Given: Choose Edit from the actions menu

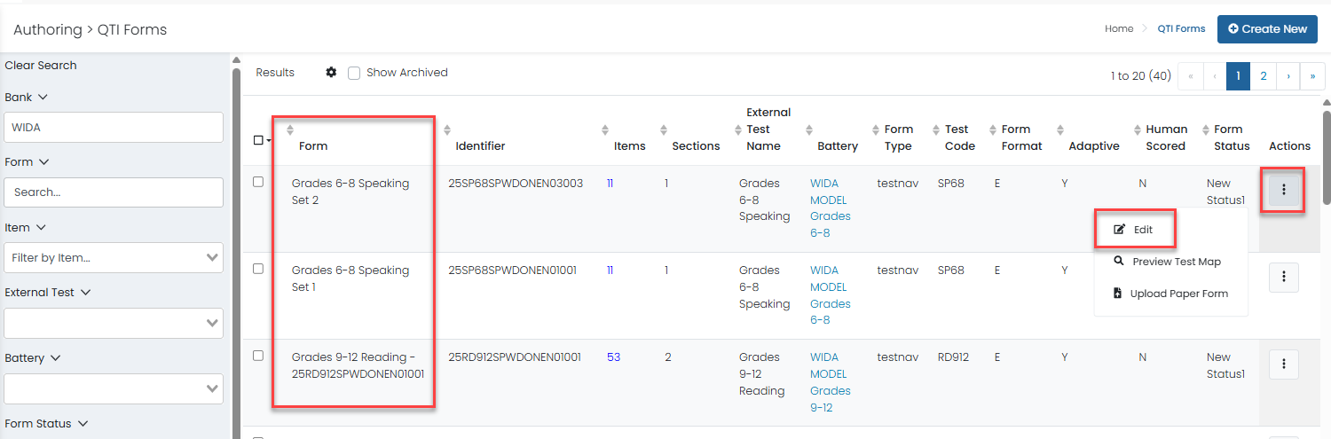Looking at the screenshot, I should pos(1134,230).
